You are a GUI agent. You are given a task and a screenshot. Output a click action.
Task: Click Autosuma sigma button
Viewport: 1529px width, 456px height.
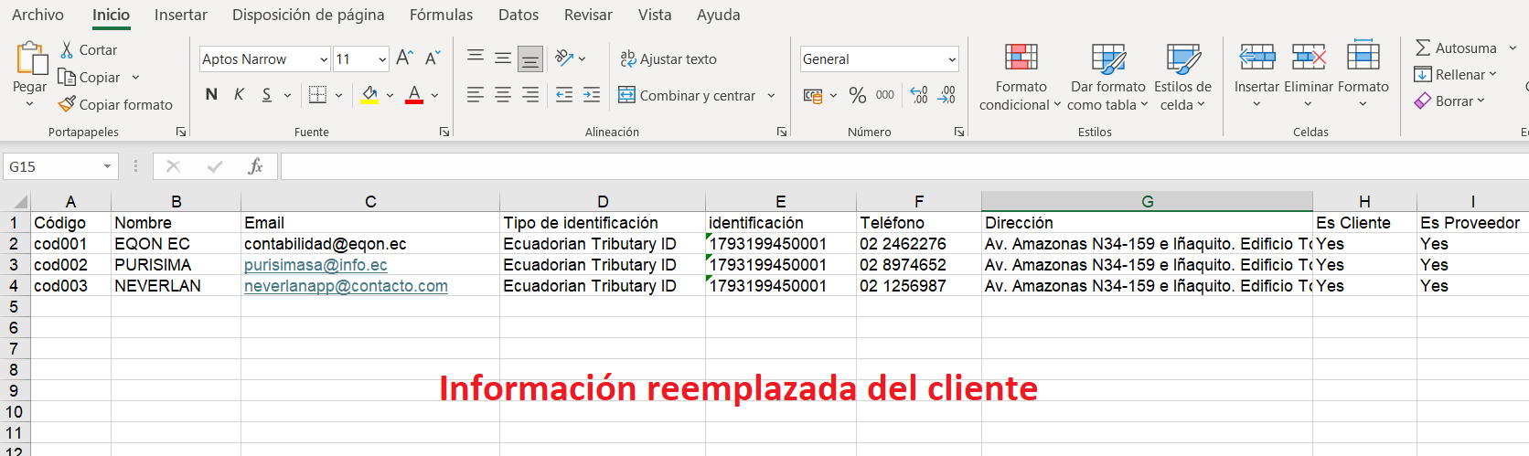coord(1456,48)
